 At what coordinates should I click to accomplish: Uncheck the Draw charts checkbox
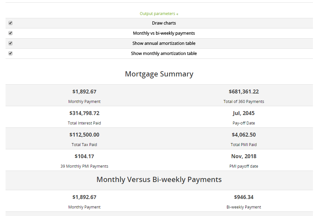click(x=10, y=23)
